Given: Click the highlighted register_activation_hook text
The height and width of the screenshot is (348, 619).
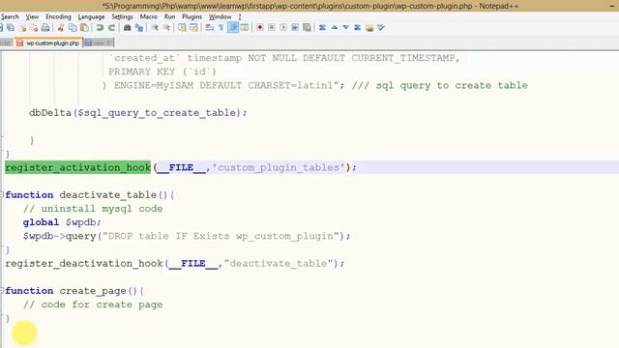Looking at the screenshot, I should tap(77, 167).
